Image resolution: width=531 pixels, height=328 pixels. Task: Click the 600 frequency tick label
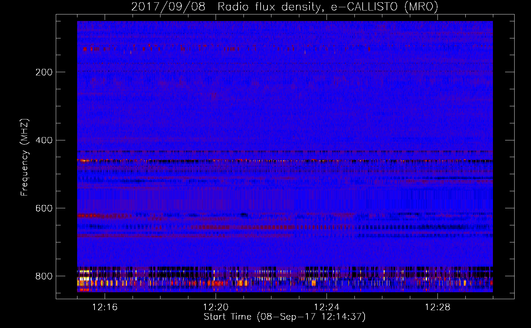pyautogui.click(x=44, y=209)
